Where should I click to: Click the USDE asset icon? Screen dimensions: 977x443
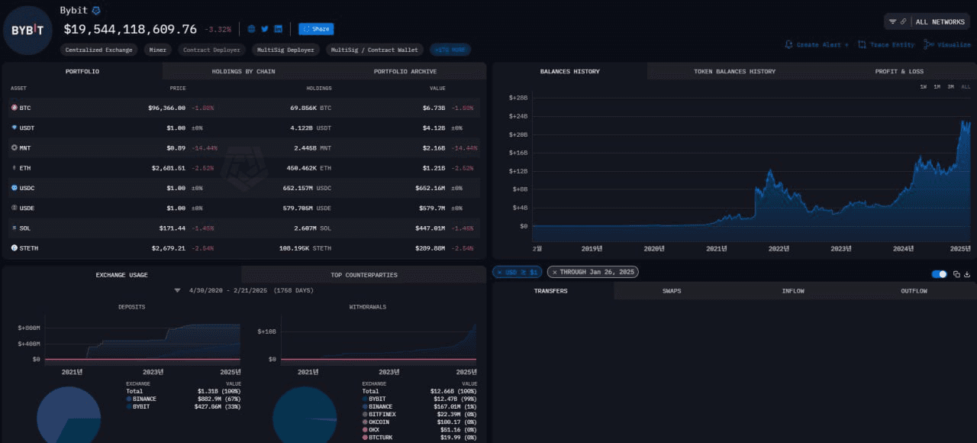(x=14, y=208)
